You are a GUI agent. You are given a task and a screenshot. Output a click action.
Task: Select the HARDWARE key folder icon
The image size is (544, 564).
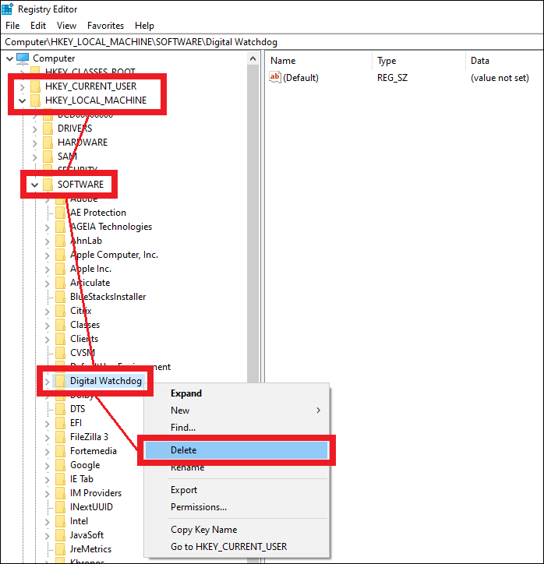(x=48, y=143)
